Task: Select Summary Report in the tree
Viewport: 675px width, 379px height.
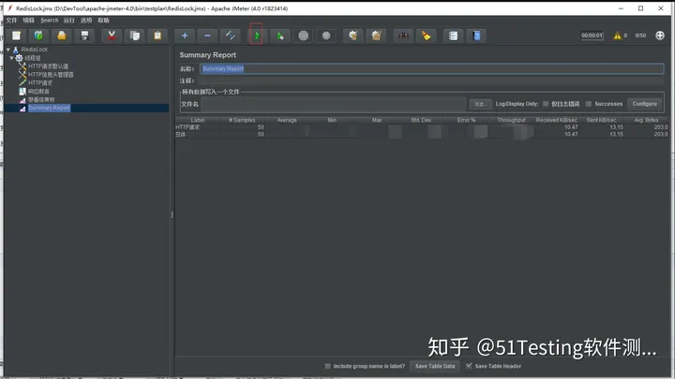Action: coord(49,108)
